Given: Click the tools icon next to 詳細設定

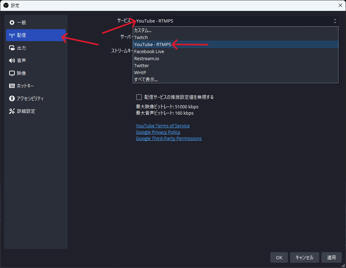Looking at the screenshot, I should [x=12, y=111].
